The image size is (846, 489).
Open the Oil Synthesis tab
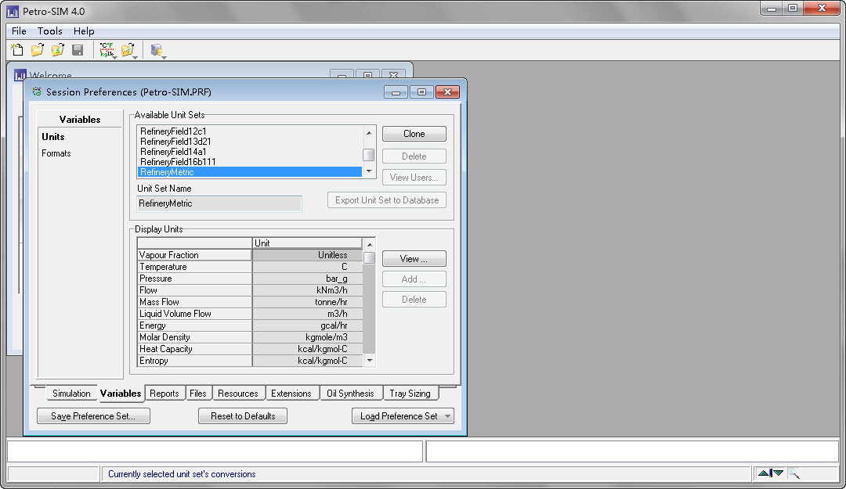click(x=350, y=394)
